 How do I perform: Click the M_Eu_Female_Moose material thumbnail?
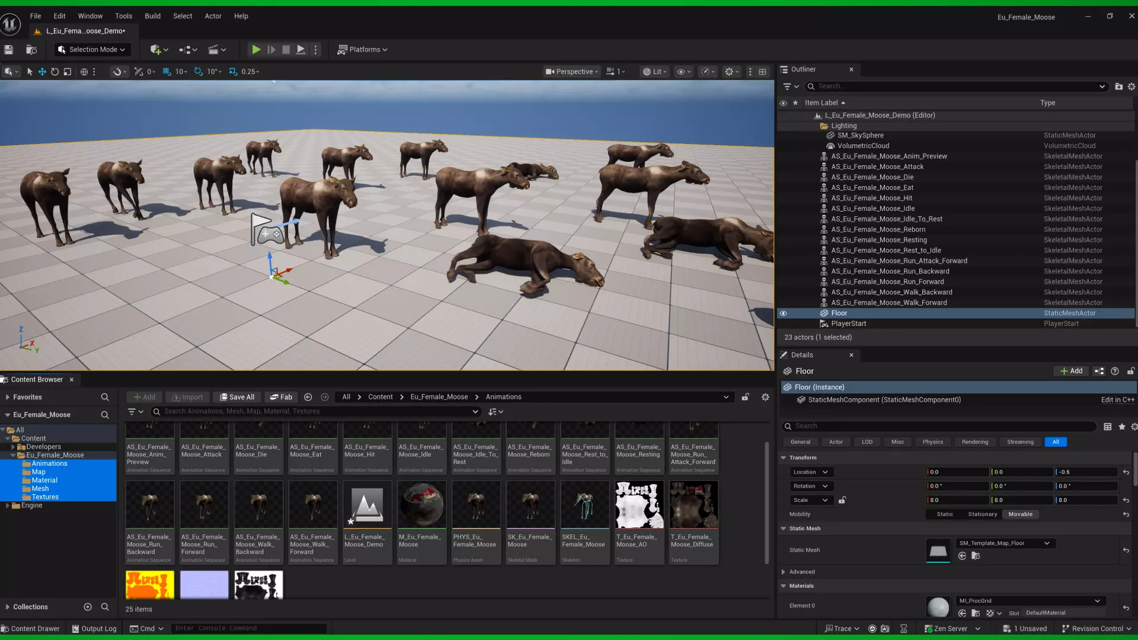[421, 505]
